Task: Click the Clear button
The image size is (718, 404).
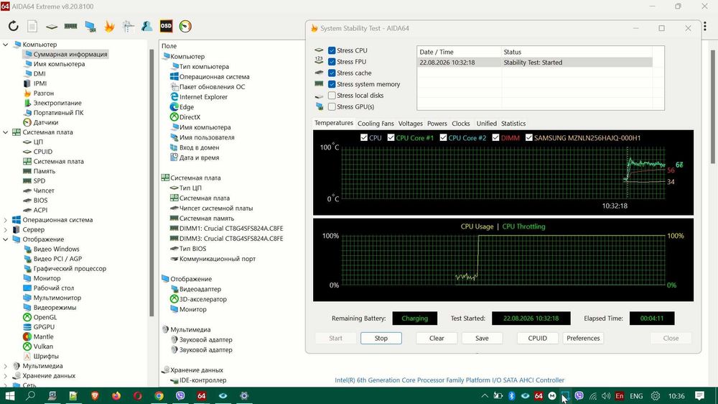Action: tap(437, 338)
